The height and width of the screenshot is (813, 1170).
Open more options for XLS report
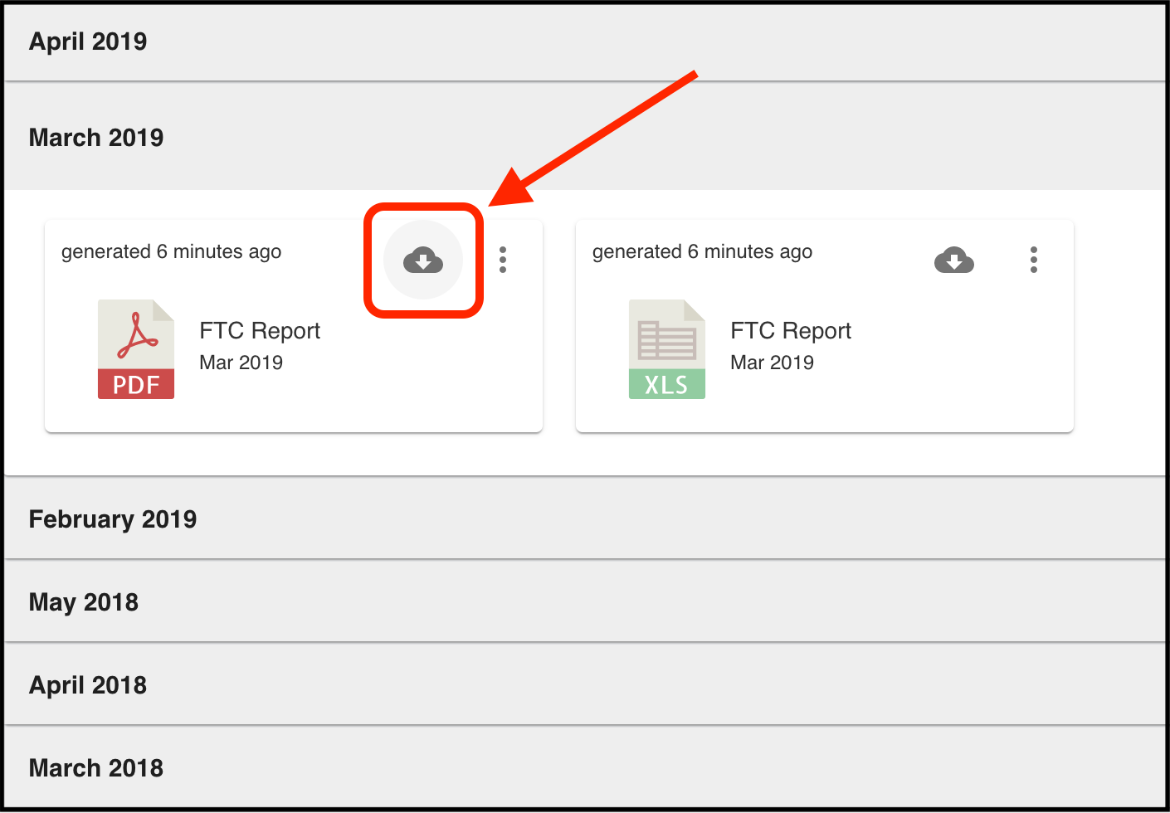(x=1033, y=260)
